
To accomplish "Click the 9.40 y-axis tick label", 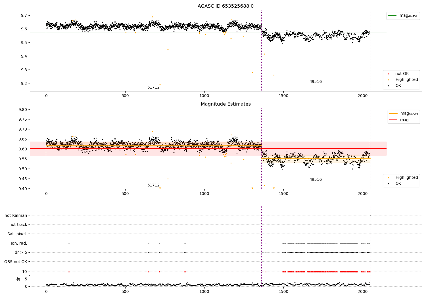I will (23, 189).
